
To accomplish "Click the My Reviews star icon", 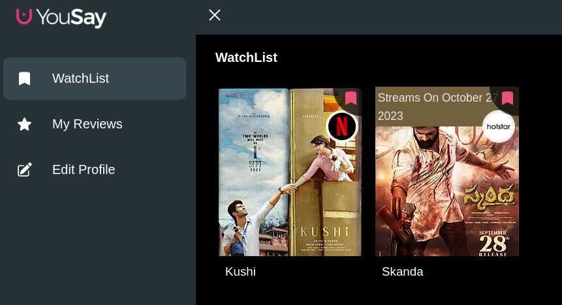I will [x=24, y=124].
